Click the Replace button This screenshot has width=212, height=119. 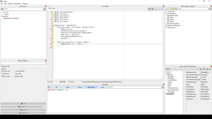tap(23, 110)
